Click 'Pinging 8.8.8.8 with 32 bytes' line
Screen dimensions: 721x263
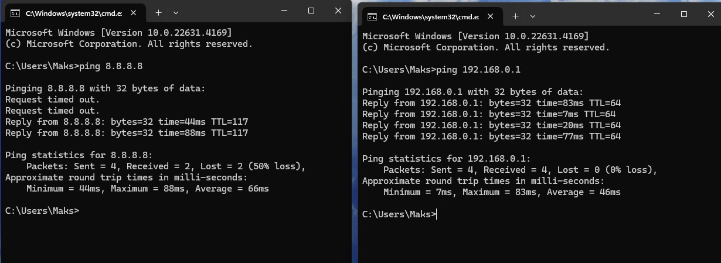(106, 88)
